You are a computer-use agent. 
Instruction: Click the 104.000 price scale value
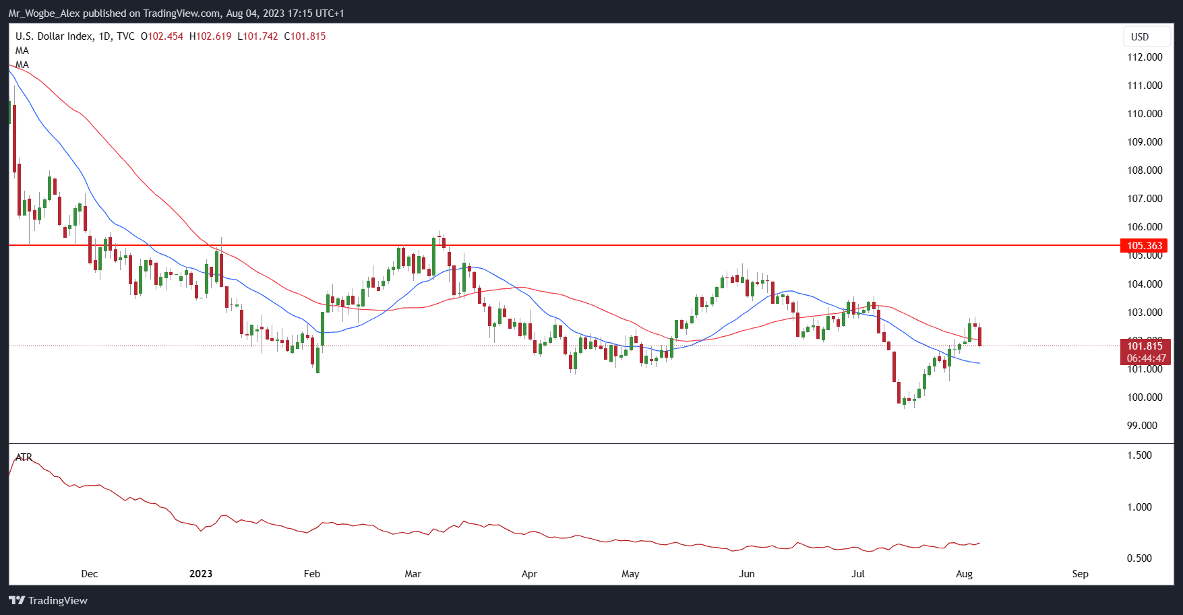click(x=1145, y=284)
